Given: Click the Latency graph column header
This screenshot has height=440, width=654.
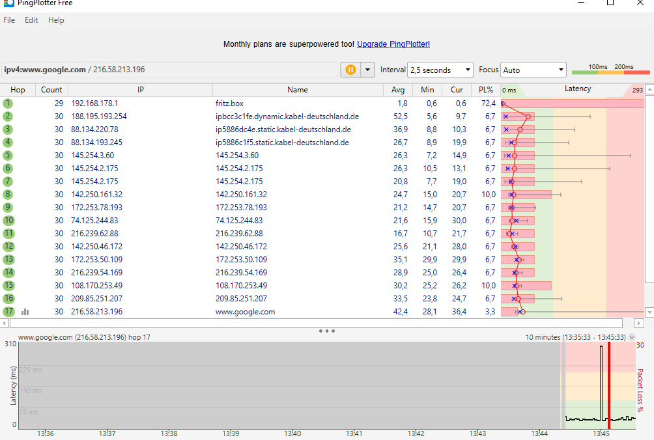Looking at the screenshot, I should (x=578, y=89).
